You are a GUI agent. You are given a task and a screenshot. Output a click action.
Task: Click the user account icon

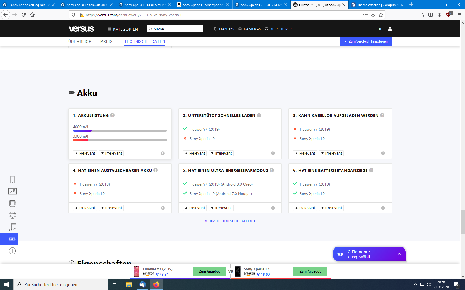[390, 29]
